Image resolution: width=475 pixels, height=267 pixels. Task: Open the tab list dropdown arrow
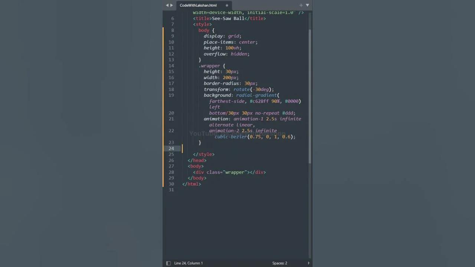tap(307, 5)
